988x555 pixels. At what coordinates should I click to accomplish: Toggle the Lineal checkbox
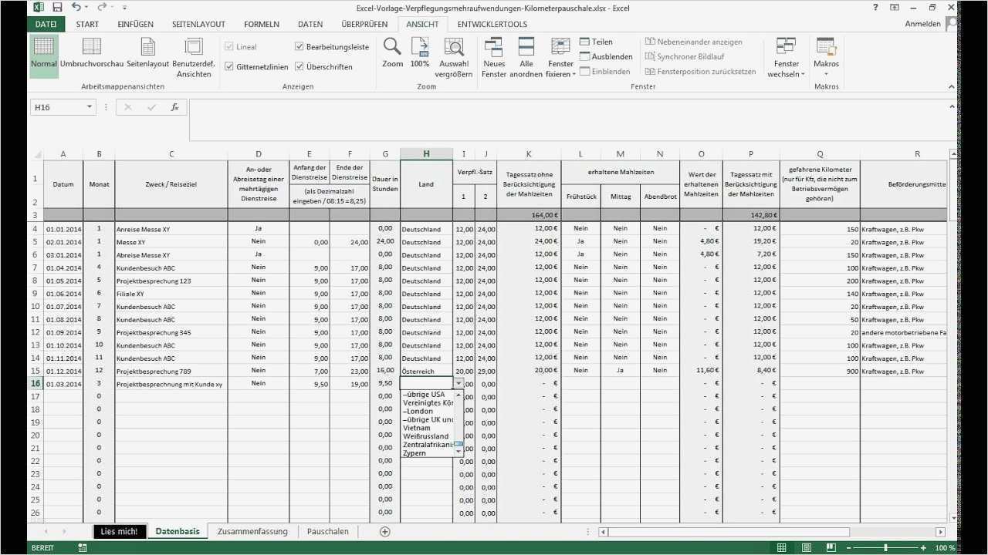pos(229,46)
